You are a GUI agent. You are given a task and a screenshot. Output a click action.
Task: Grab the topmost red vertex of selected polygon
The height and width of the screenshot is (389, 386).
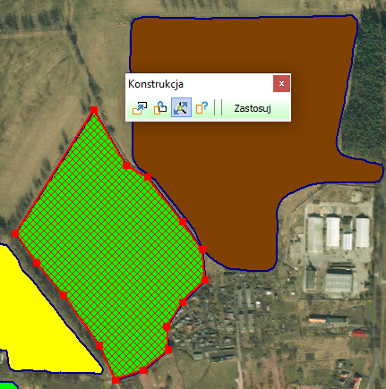click(94, 110)
